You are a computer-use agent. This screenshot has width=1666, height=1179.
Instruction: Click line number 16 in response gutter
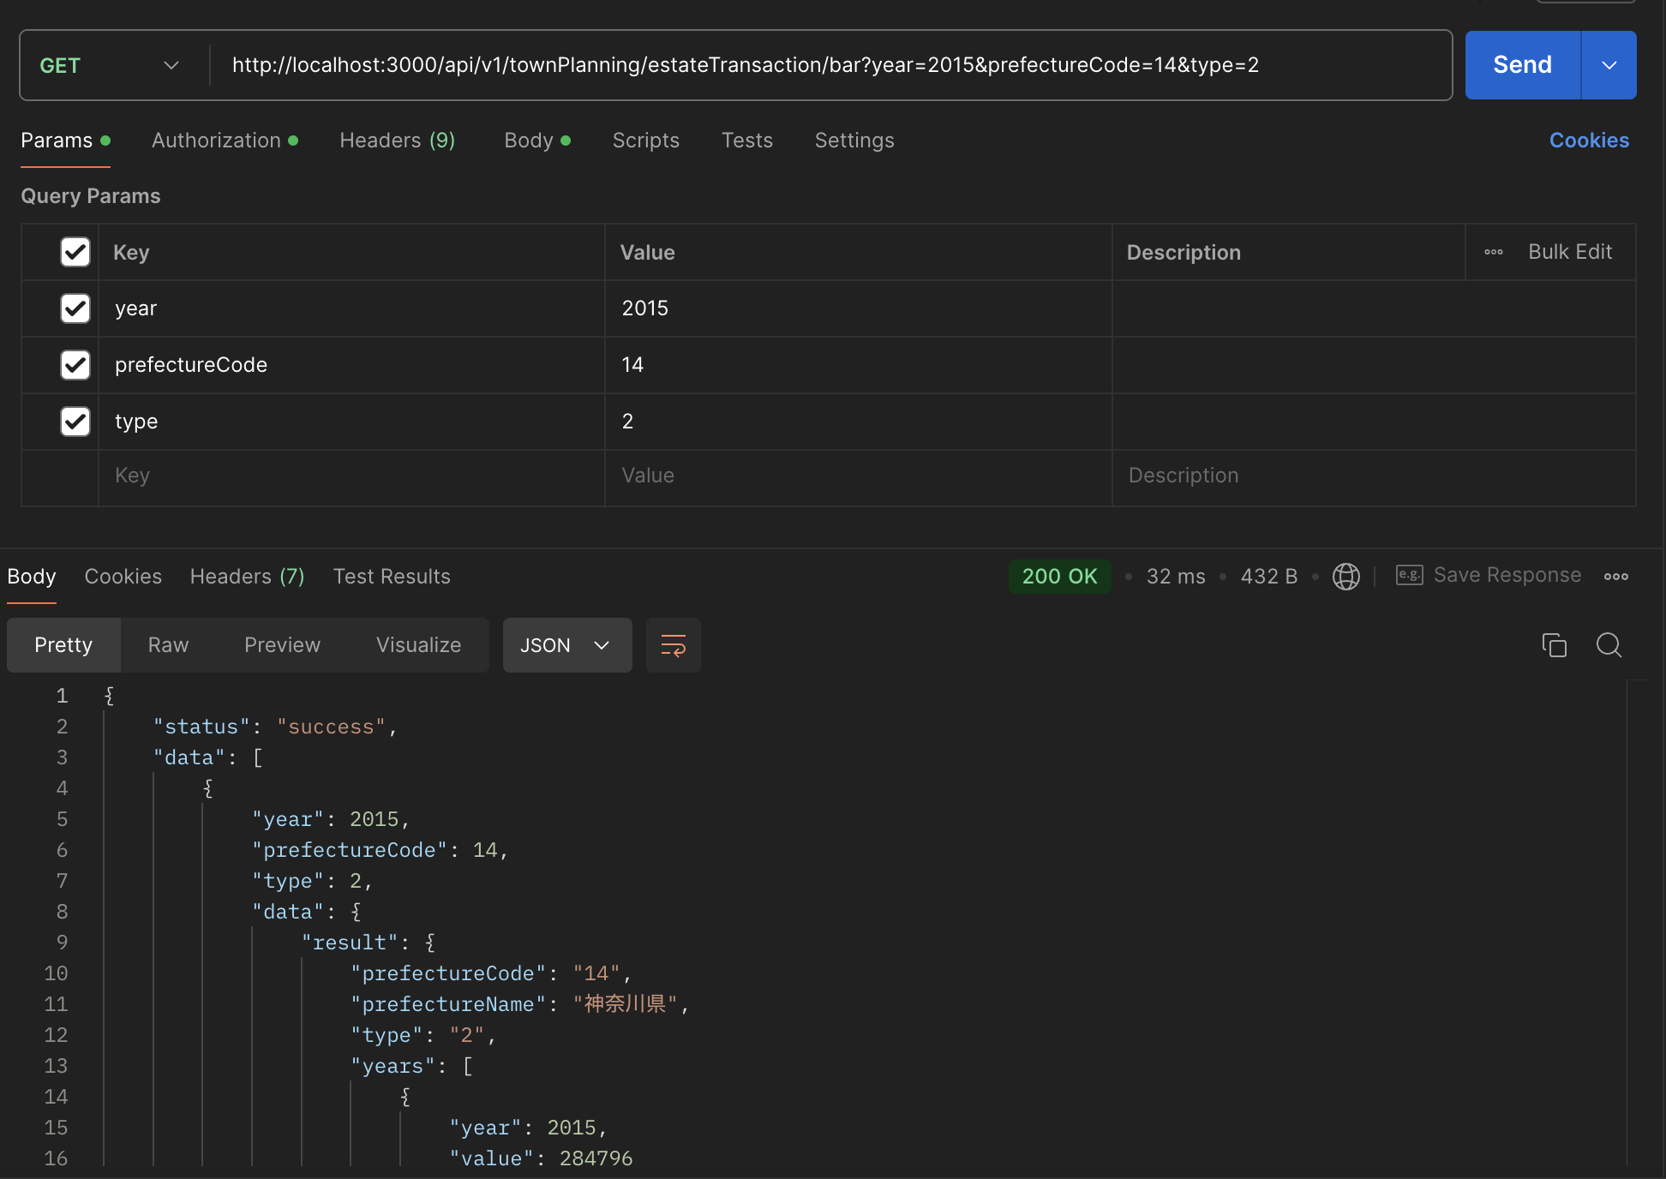[x=56, y=1158]
